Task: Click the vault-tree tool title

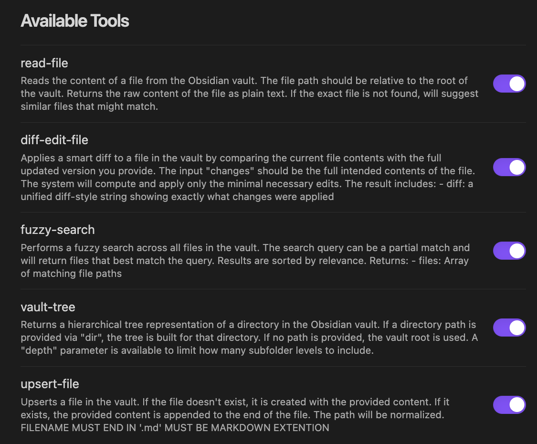Action: [x=48, y=307]
